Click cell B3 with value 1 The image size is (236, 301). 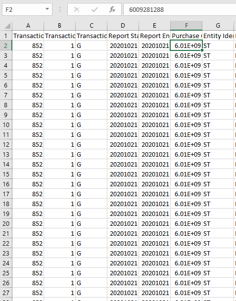[x=59, y=55]
